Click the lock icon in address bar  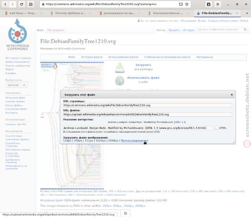(43, 4)
